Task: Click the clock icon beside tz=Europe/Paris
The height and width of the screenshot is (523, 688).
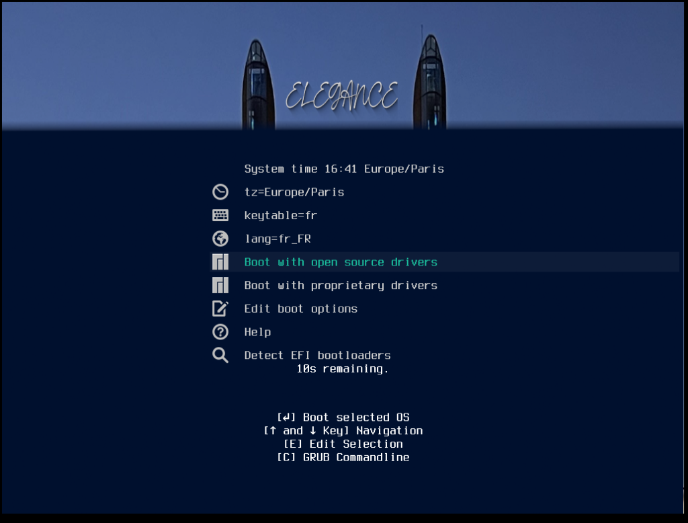Action: [x=220, y=192]
